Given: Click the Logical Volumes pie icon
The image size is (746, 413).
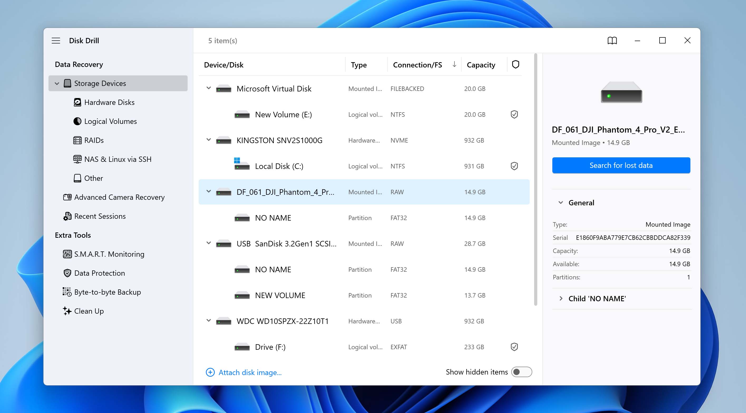Looking at the screenshot, I should point(77,121).
